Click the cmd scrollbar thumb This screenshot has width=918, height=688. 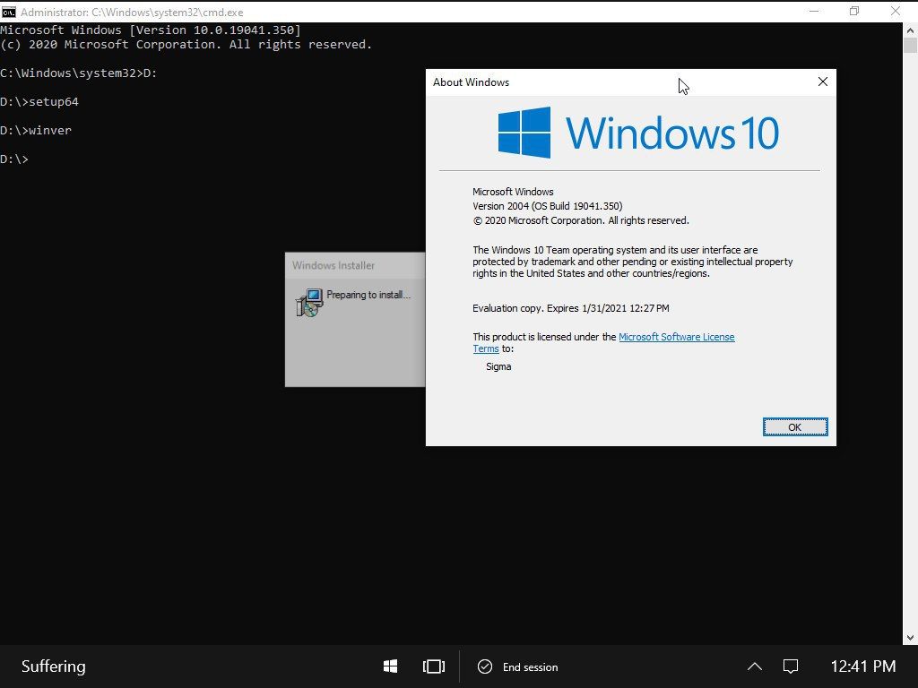911,46
